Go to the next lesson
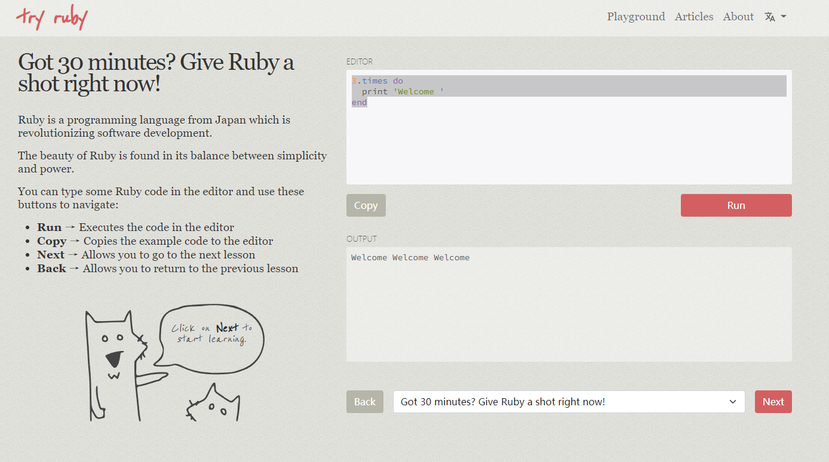829x462 pixels. coord(773,402)
